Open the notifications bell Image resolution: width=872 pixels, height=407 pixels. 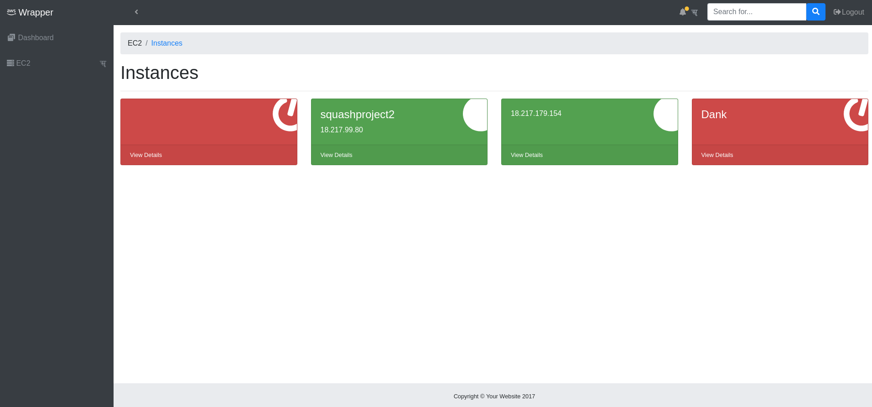[x=683, y=12]
